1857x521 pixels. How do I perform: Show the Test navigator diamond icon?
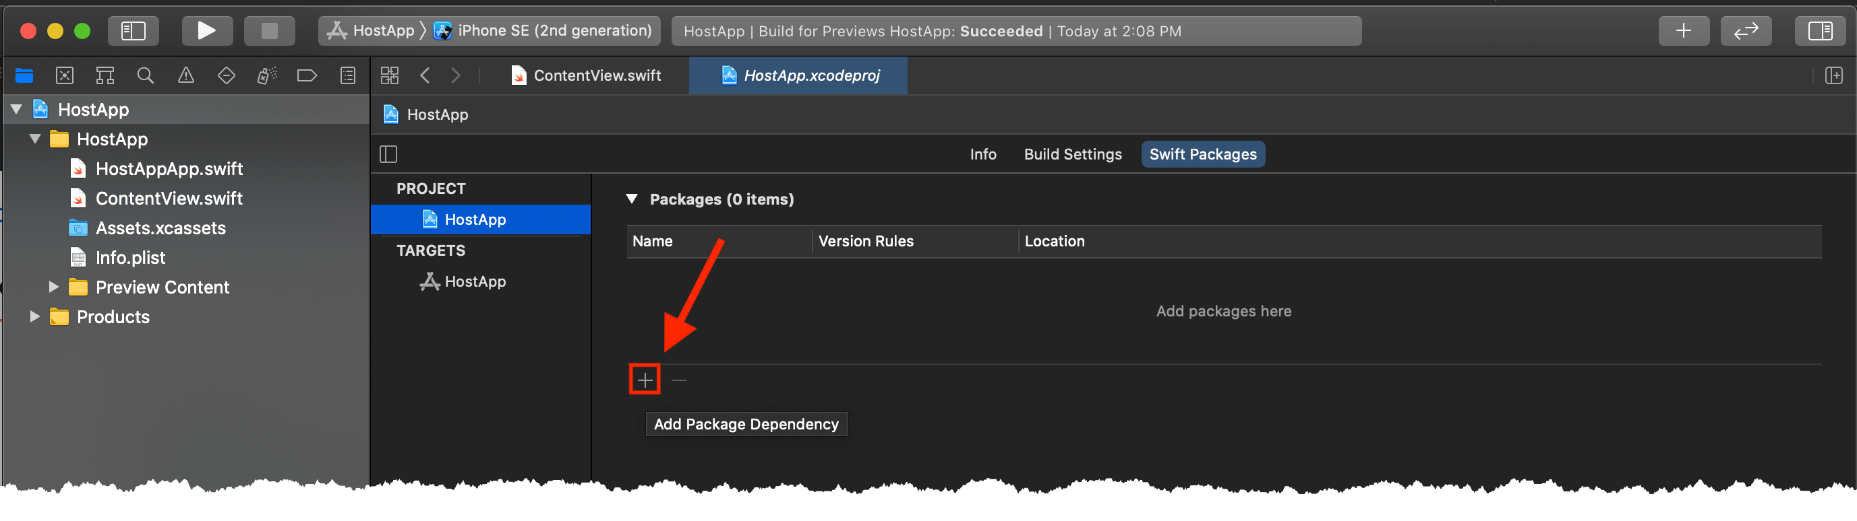coord(227,75)
